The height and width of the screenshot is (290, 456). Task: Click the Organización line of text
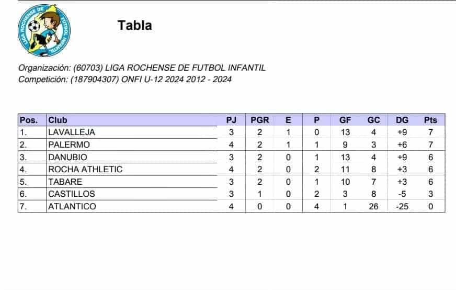pos(142,68)
